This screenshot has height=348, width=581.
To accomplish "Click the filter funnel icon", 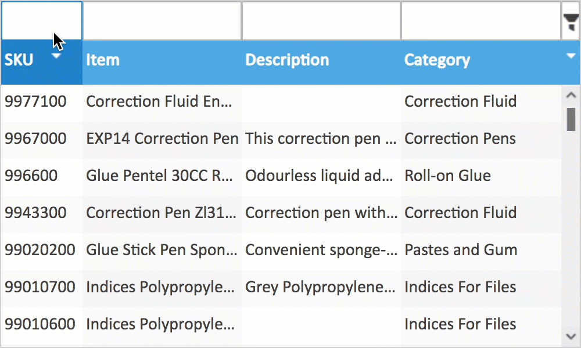I will (x=571, y=22).
